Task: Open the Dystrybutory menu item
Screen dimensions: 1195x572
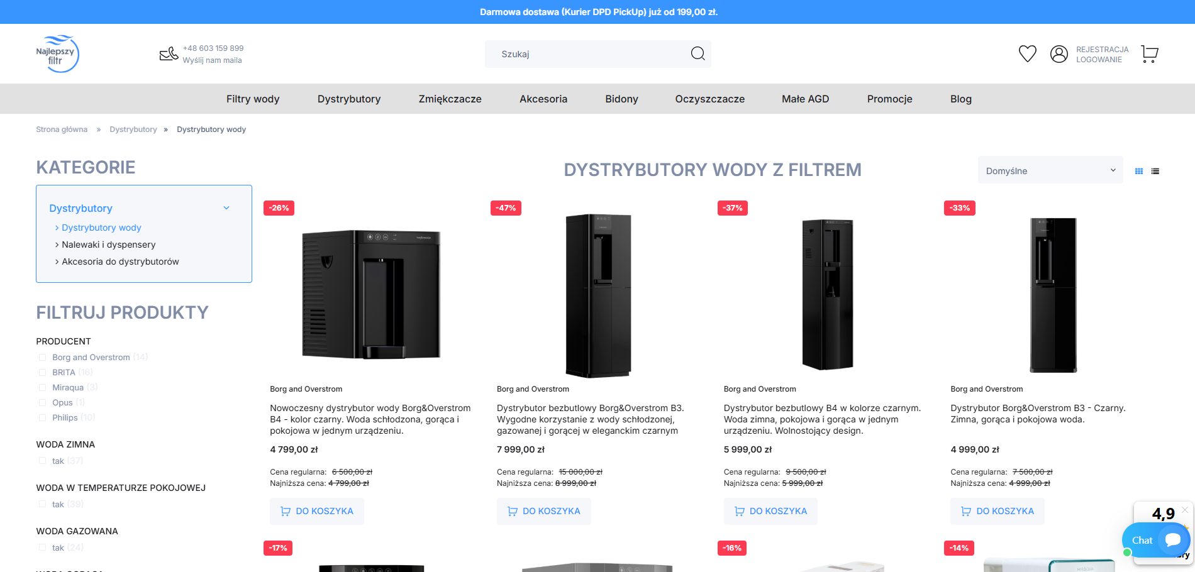Action: pos(349,99)
